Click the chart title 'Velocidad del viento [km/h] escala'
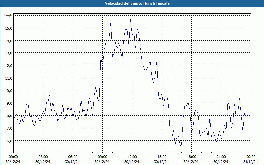 point(137,3)
